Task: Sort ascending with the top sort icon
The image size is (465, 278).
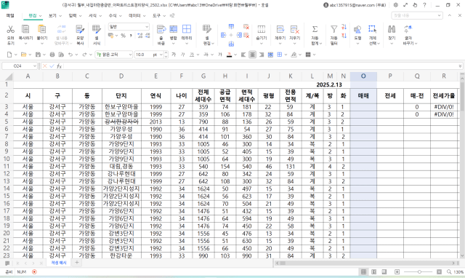Action: [x=344, y=27]
